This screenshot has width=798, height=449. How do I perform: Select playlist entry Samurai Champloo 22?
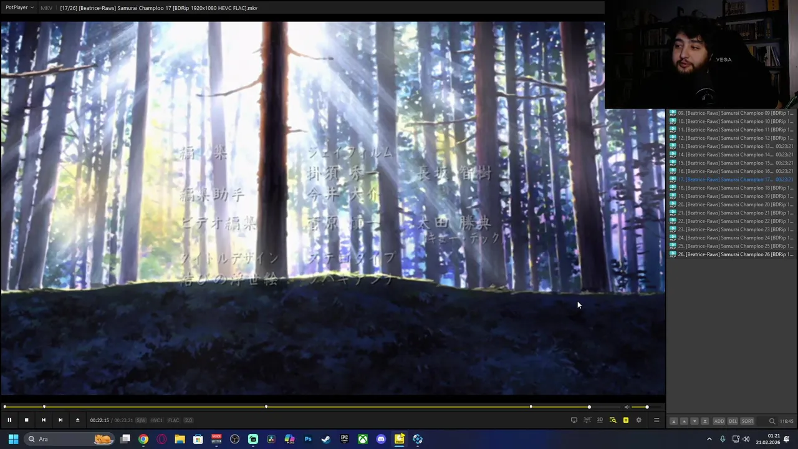click(731, 221)
